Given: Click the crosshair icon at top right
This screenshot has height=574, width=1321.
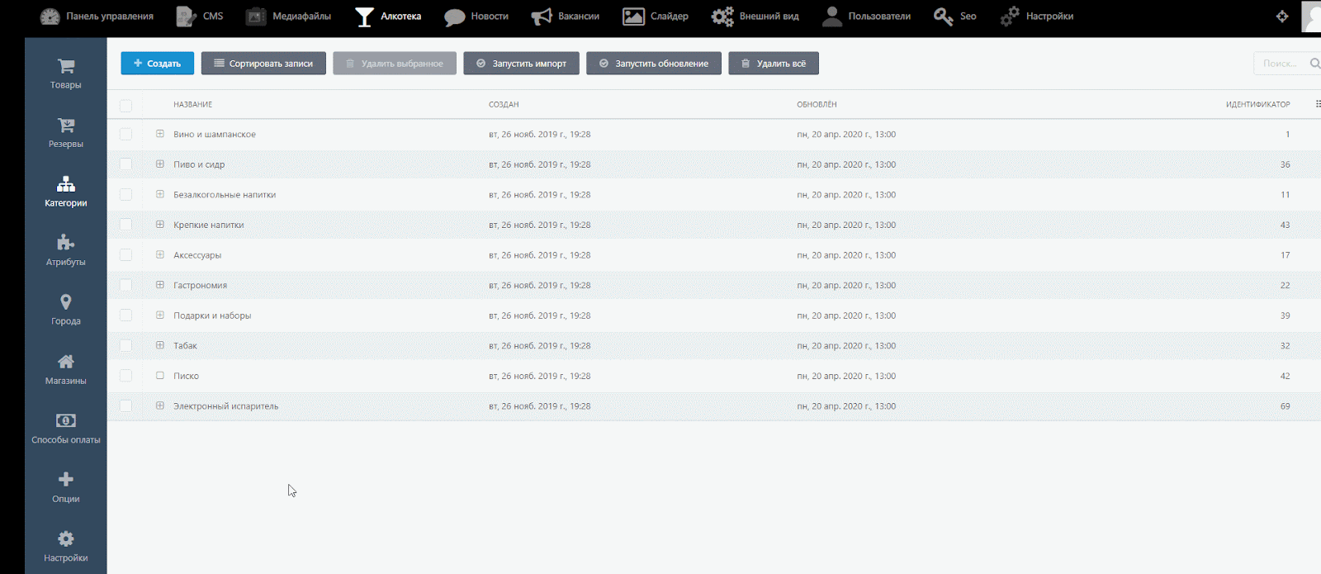Looking at the screenshot, I should (1282, 17).
